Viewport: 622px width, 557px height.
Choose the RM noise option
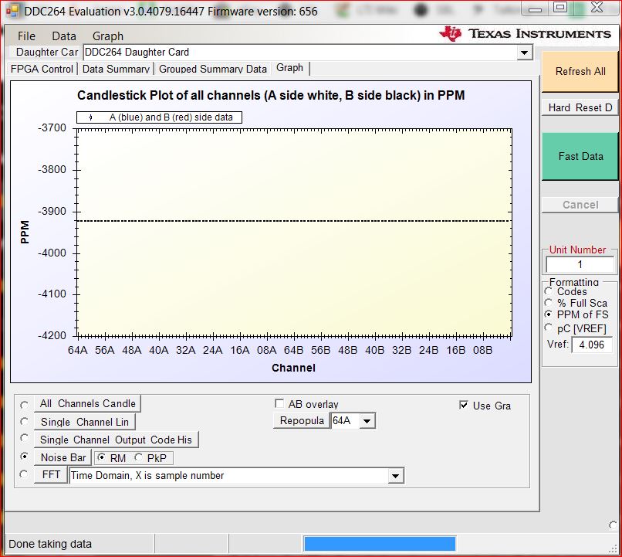[102, 458]
